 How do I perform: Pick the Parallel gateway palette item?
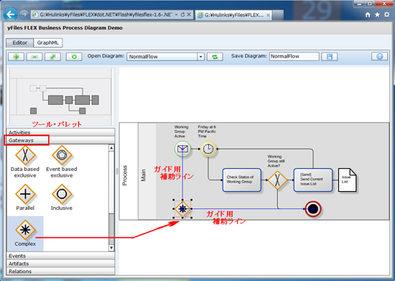coord(25,198)
